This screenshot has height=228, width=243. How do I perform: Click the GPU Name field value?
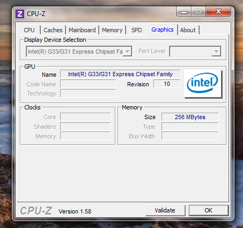click(120, 74)
